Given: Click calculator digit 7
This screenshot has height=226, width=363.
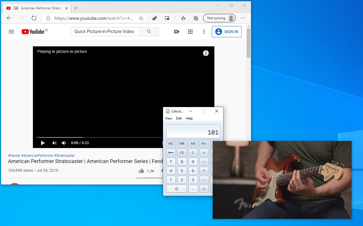Looking at the screenshot, I should [171, 162].
